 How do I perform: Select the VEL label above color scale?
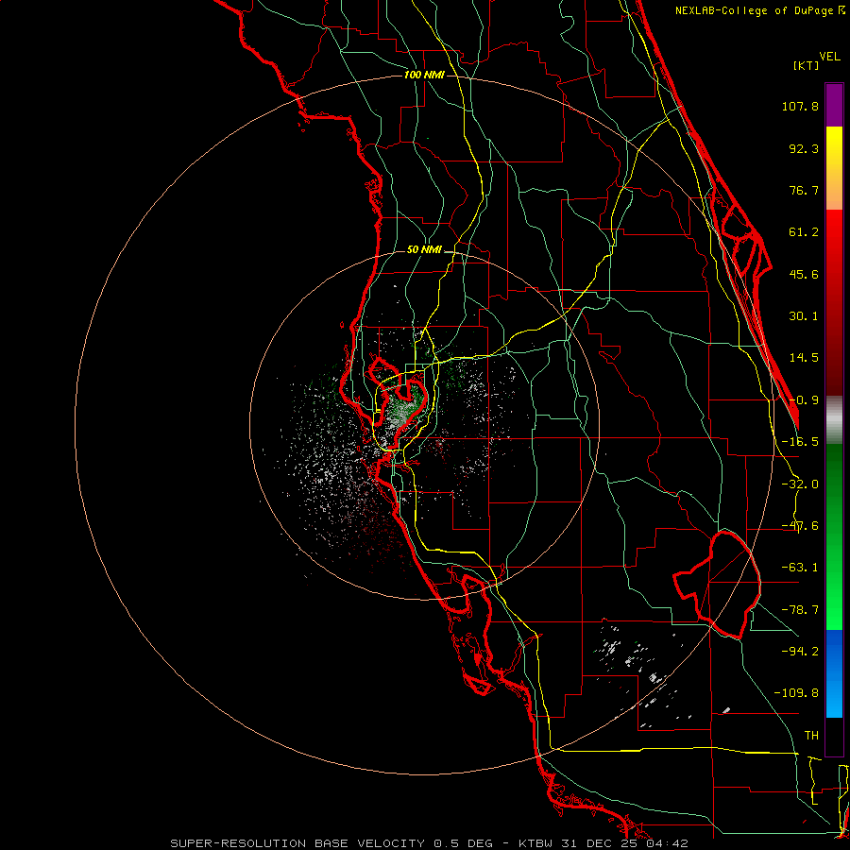coord(829,57)
